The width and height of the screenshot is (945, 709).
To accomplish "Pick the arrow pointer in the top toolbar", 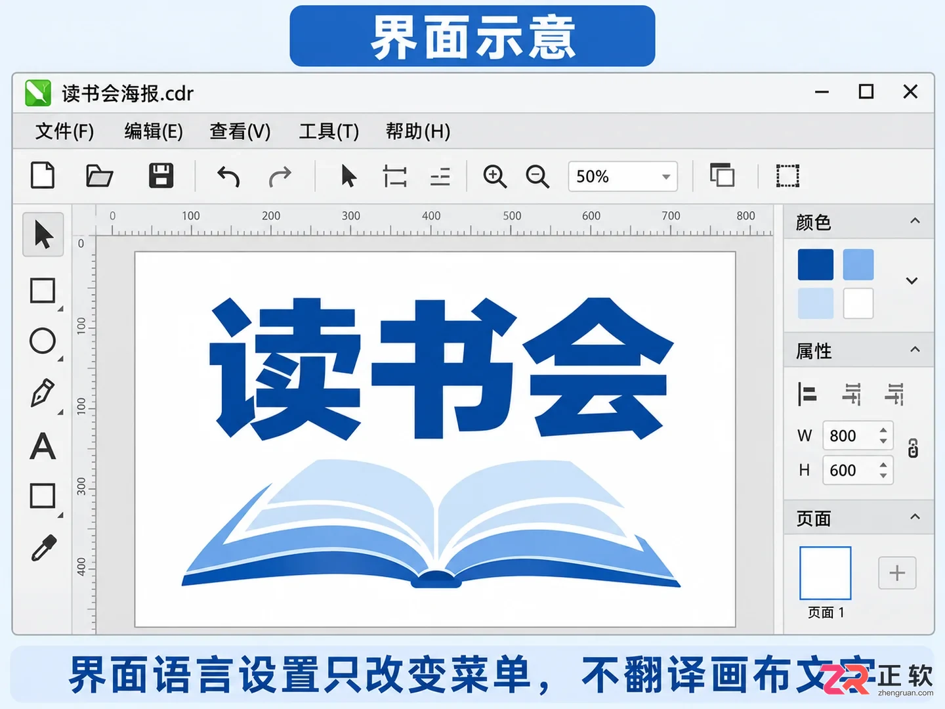I will (349, 176).
